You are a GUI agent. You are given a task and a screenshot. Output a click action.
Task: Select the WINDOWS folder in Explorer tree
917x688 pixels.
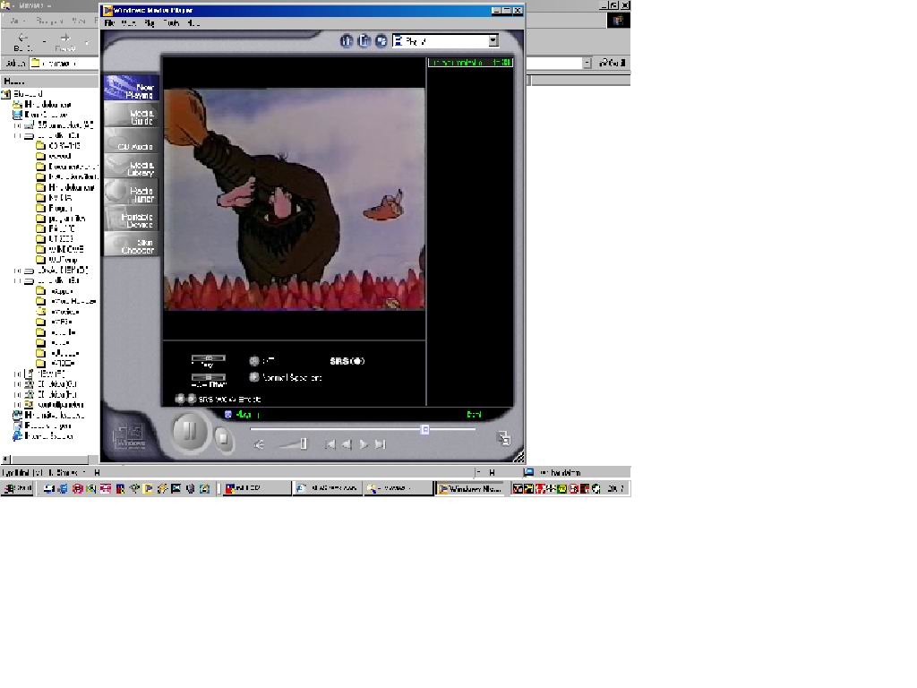pyautogui.click(x=60, y=249)
